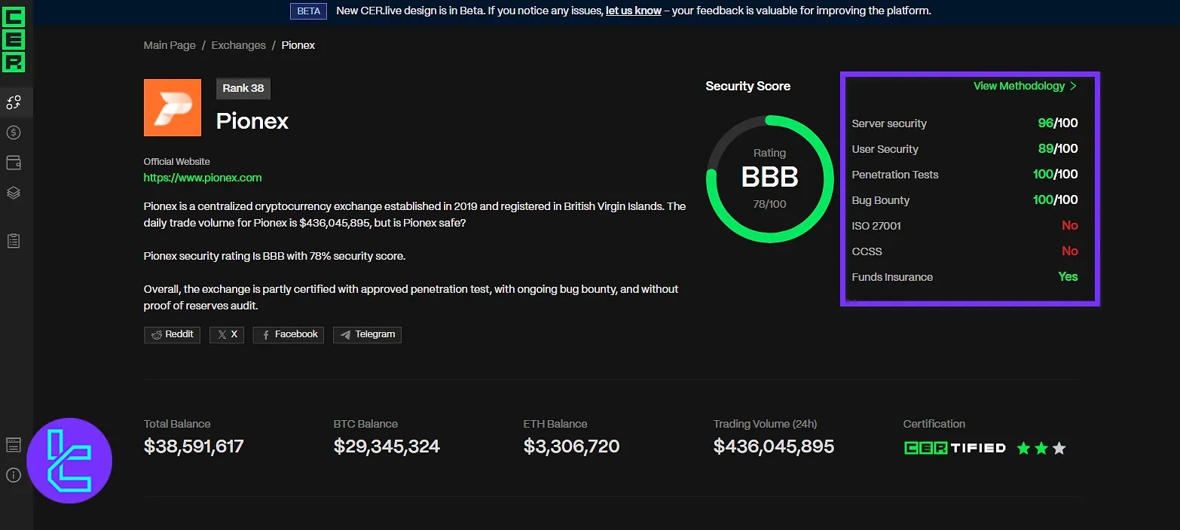Select the dollar coin icon in the sidebar

pyautogui.click(x=14, y=132)
